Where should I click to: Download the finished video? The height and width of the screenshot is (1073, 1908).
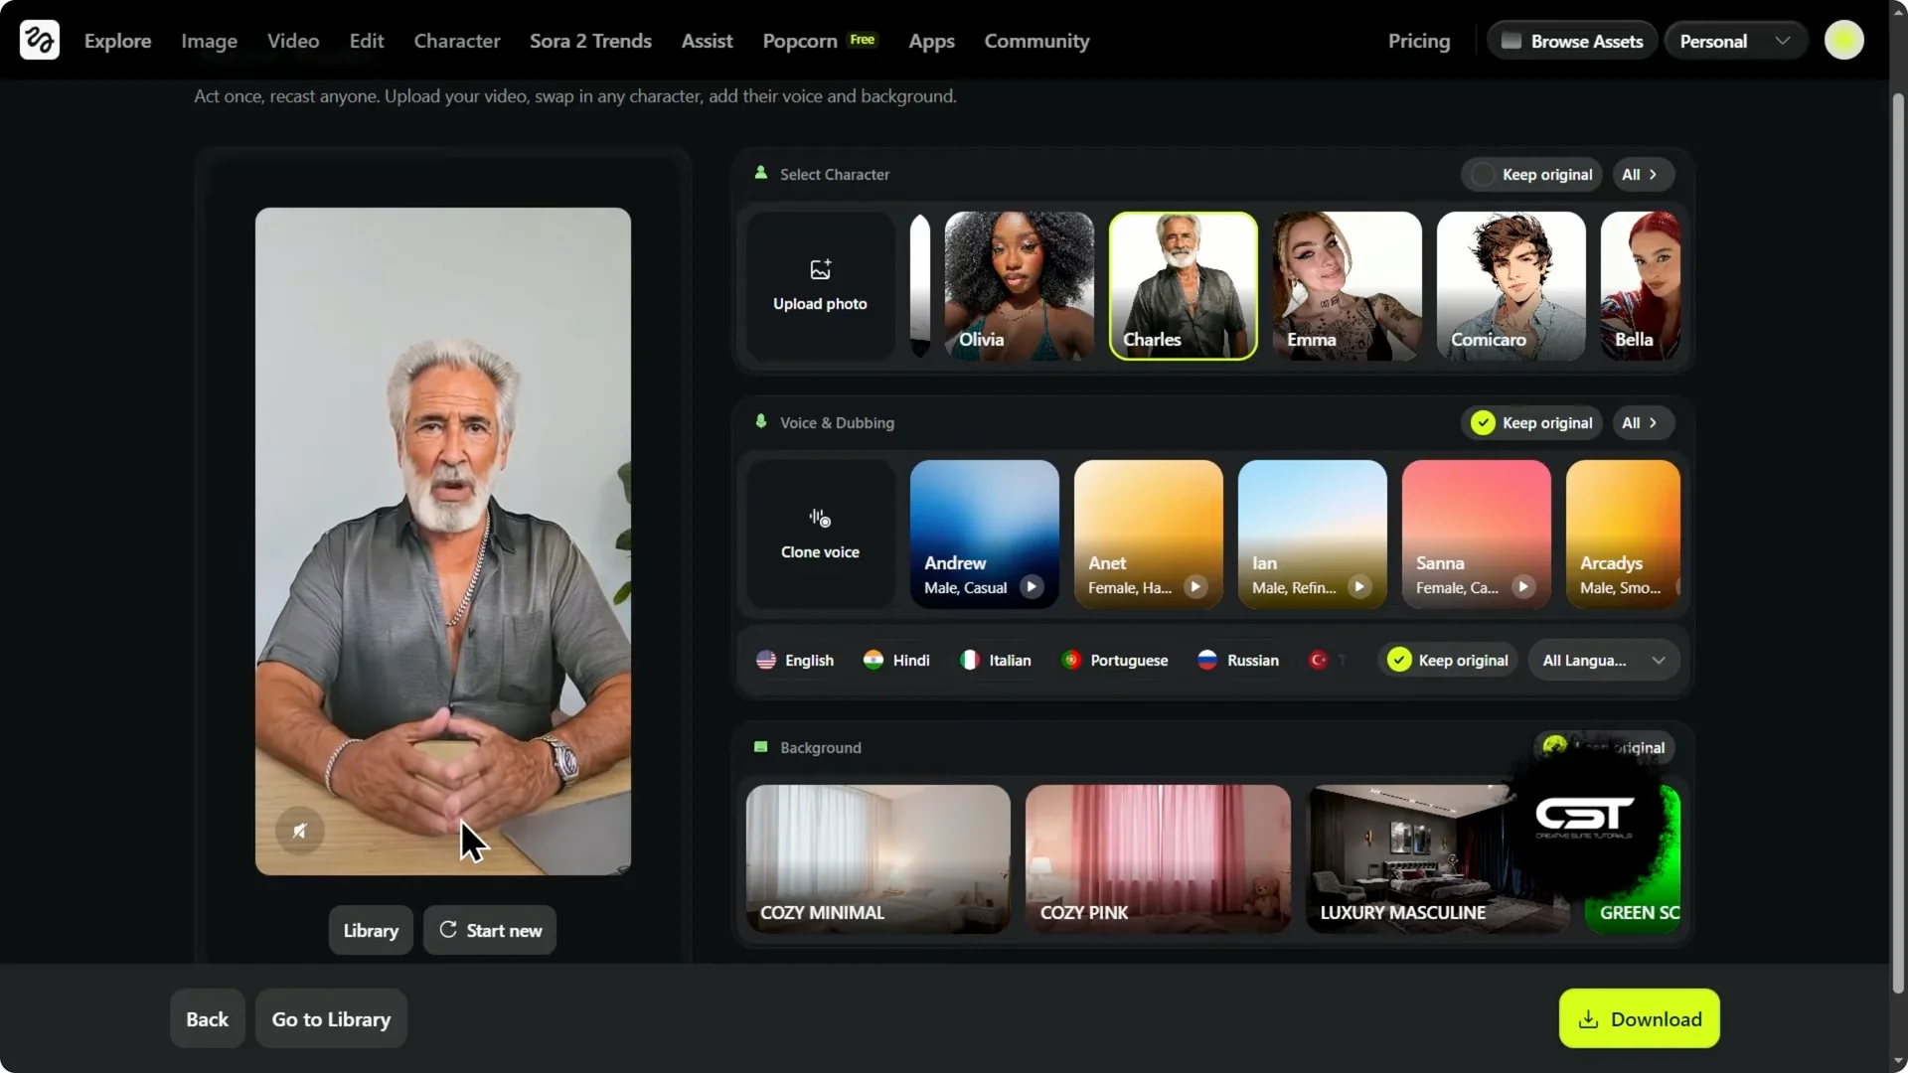(x=1638, y=1018)
